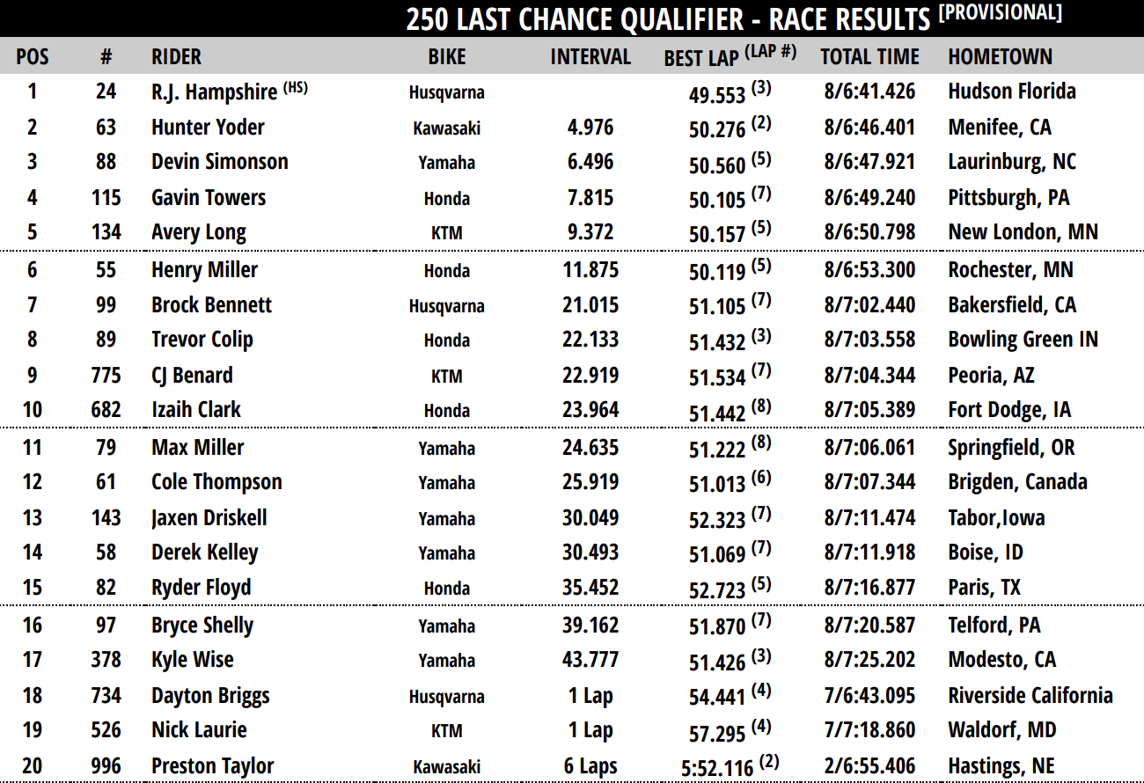Viewport: 1144px width, 783px height.
Task: Click the RIDER column header
Action: click(176, 57)
